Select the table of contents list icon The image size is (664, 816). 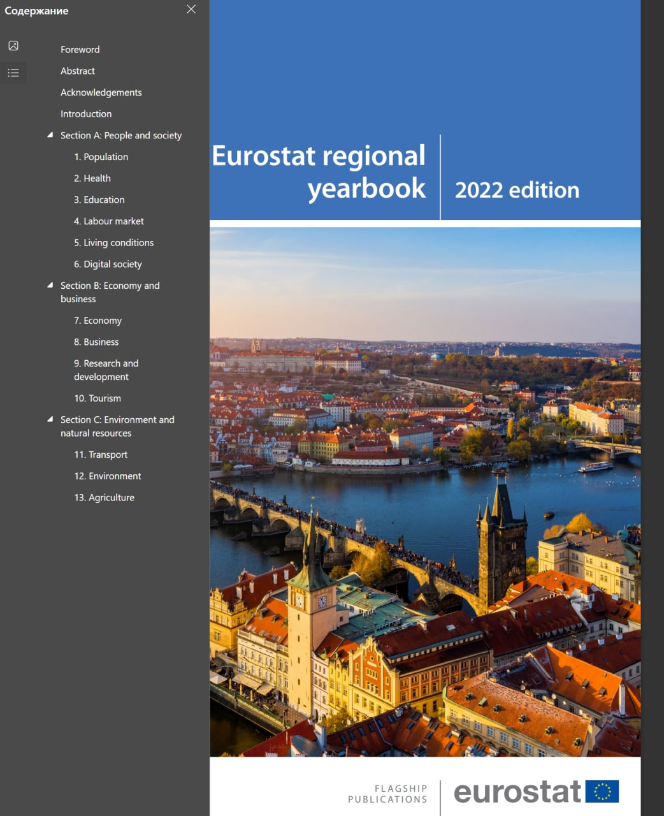point(13,73)
